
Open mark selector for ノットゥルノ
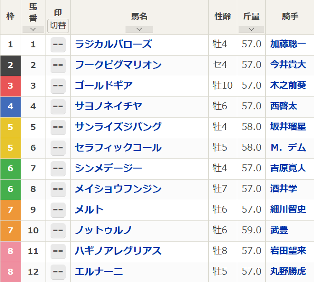tap(58, 231)
